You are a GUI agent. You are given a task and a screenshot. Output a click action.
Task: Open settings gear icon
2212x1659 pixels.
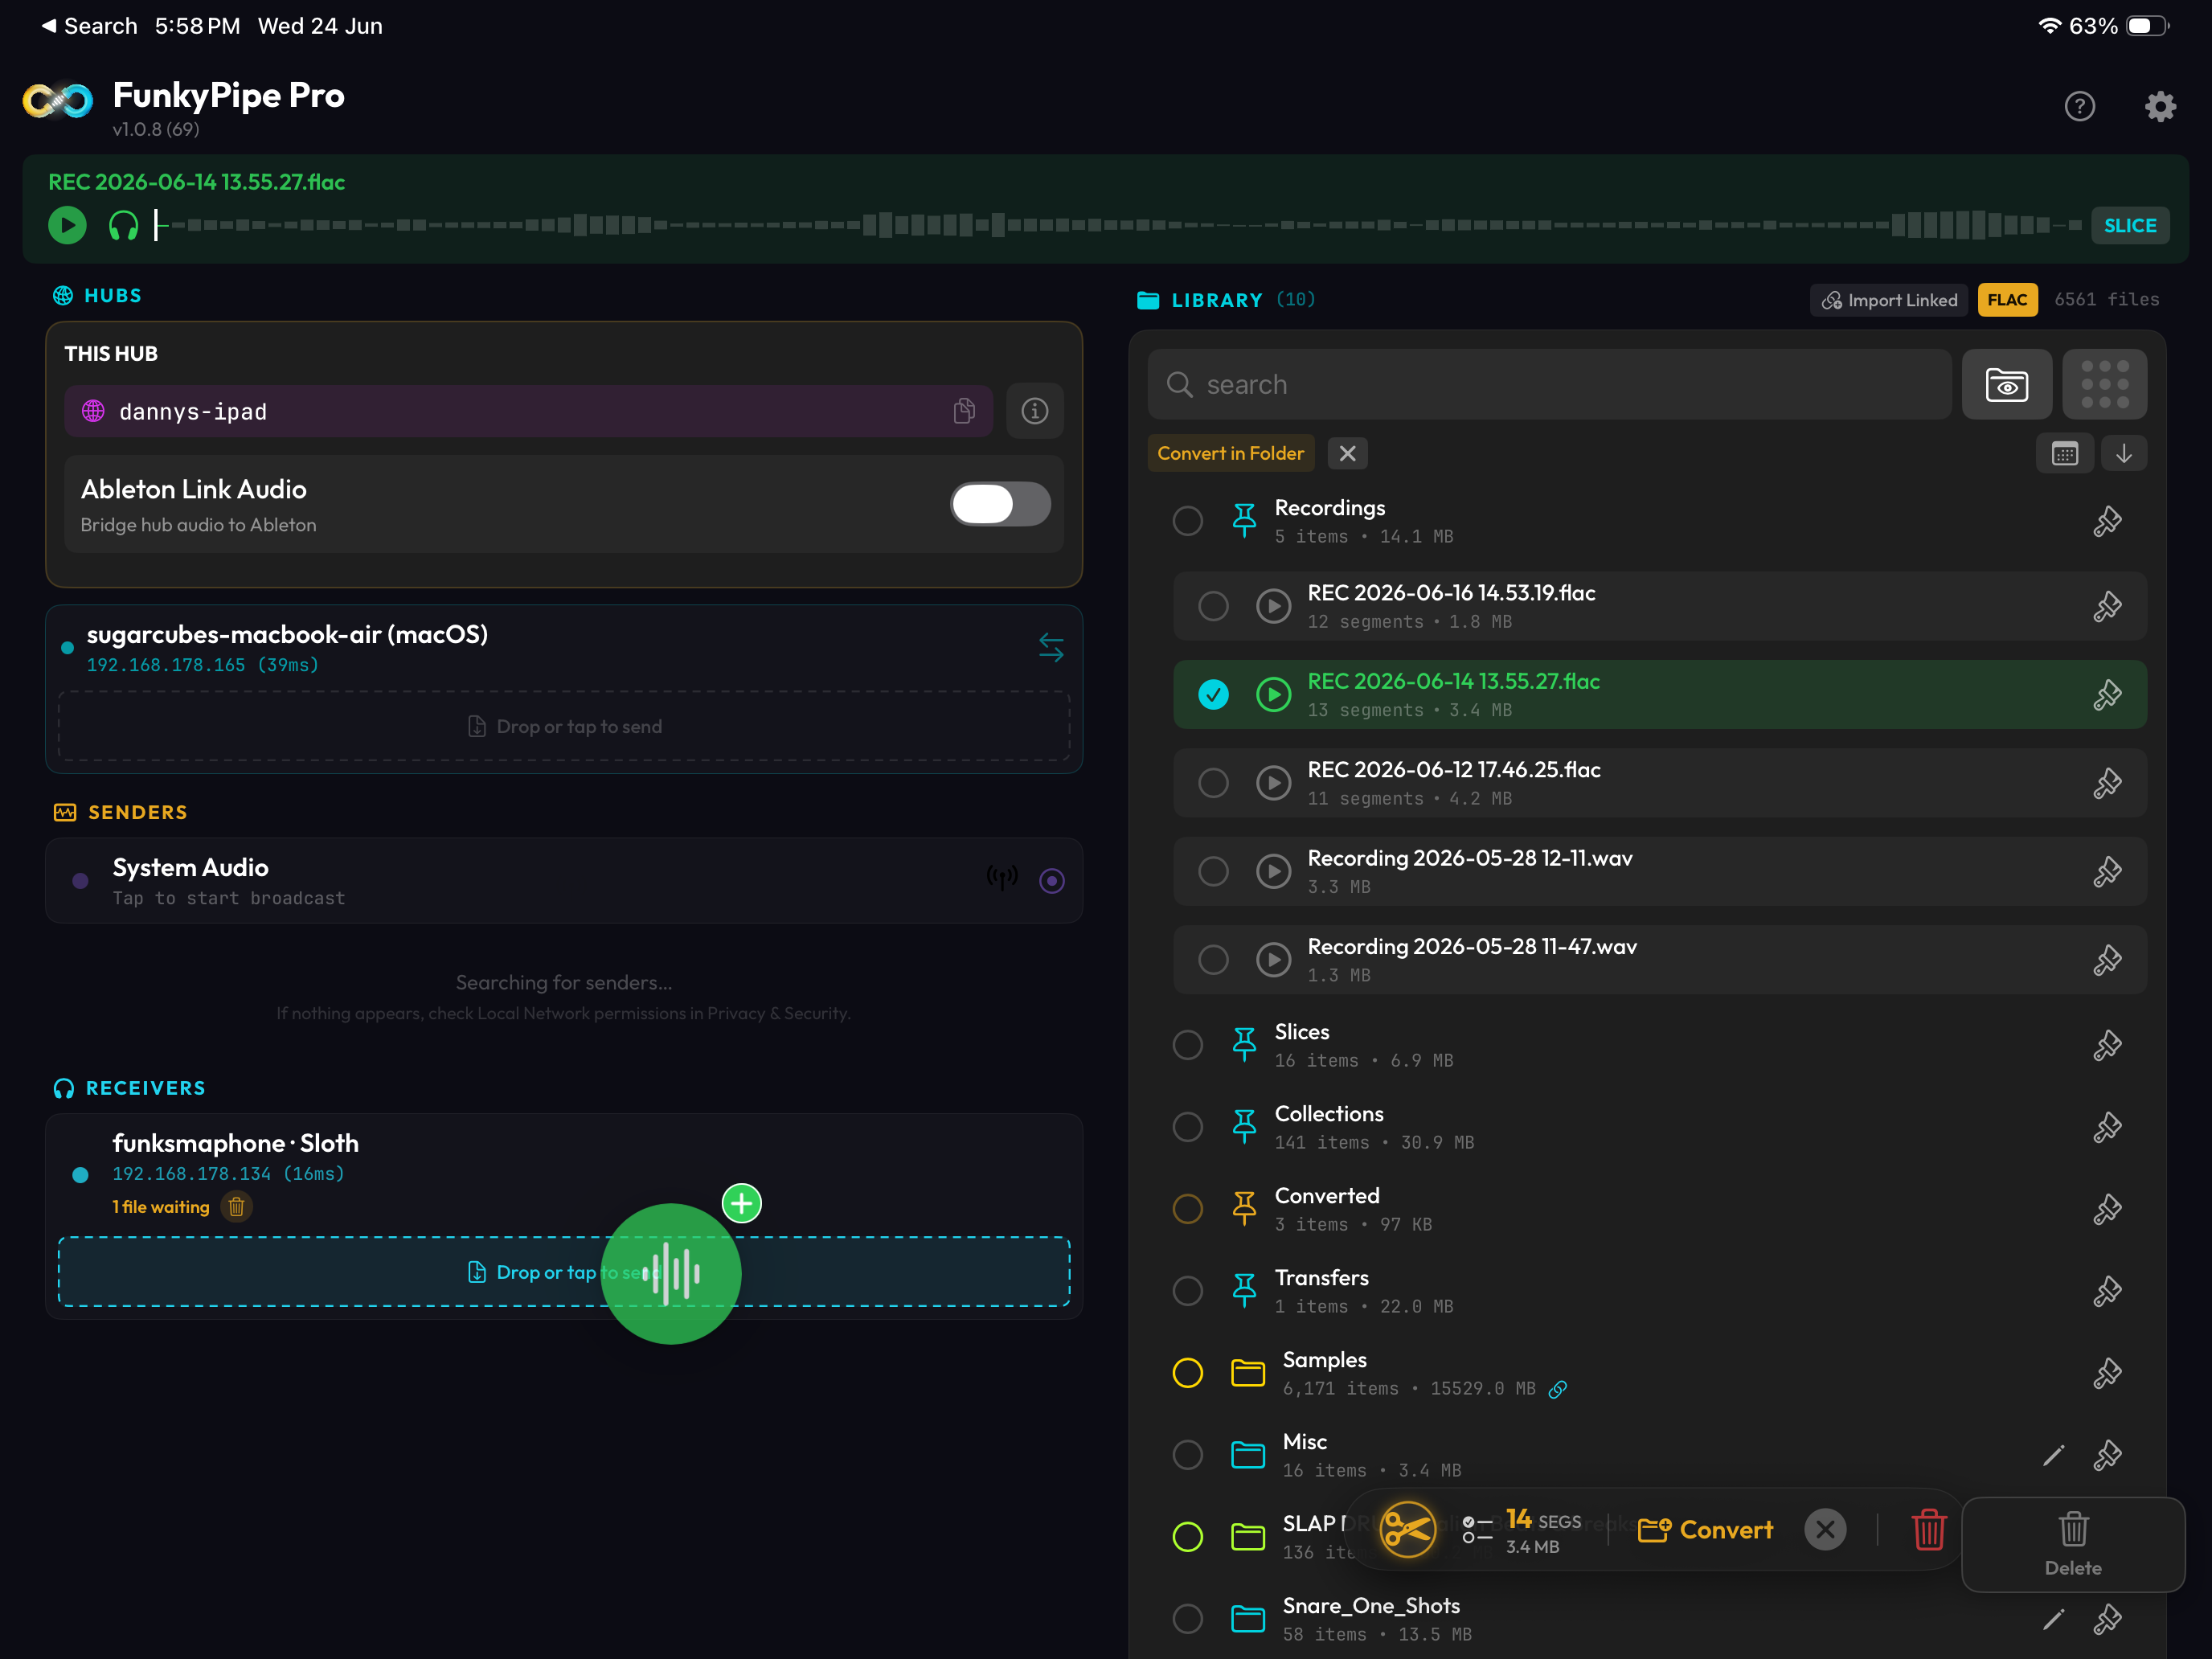[2160, 106]
